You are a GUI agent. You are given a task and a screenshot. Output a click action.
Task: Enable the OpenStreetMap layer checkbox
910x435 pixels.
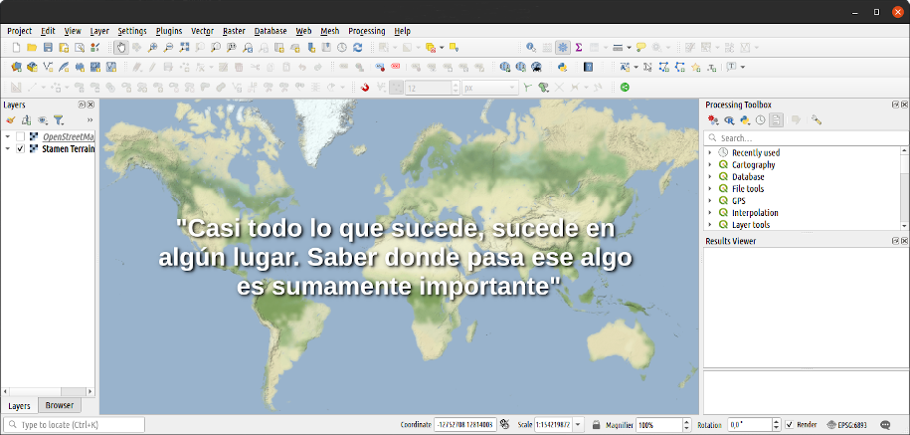(x=21, y=136)
